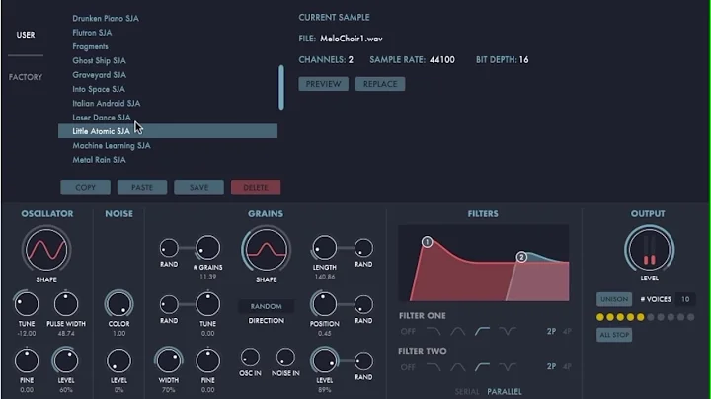This screenshot has width=711, height=399.
Task: Click the Copy preset button
Action: [x=85, y=187]
